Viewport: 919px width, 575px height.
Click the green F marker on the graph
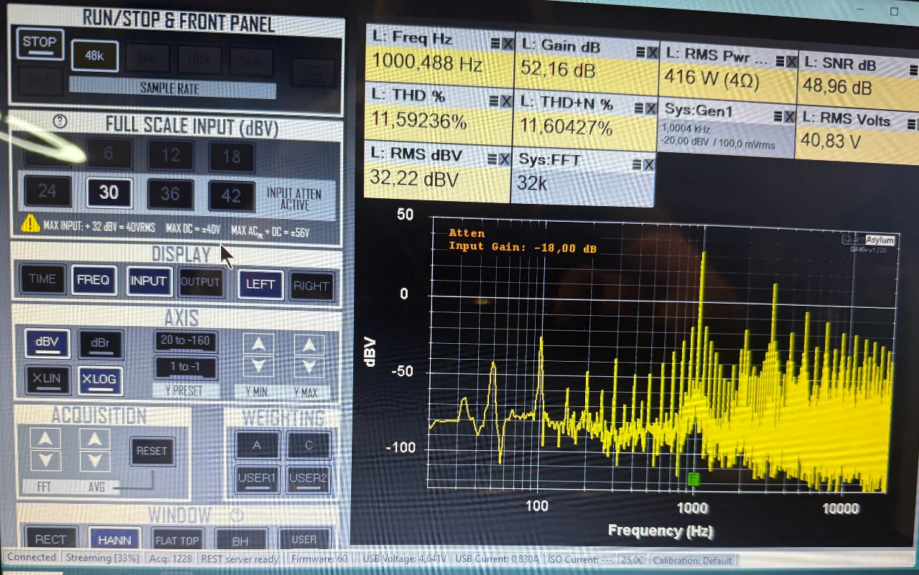click(x=693, y=479)
